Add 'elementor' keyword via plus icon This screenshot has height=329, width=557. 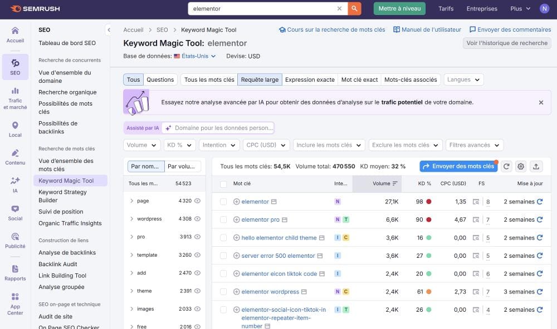pyautogui.click(x=236, y=202)
